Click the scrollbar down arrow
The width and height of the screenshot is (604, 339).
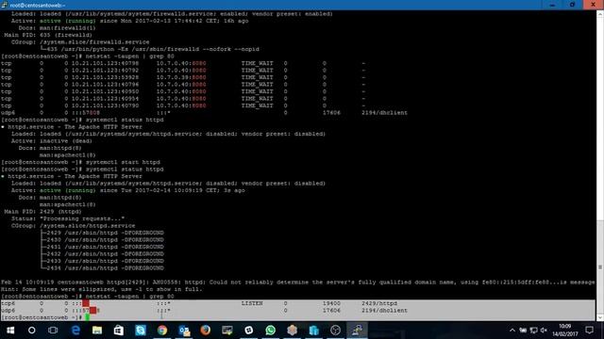pyautogui.click(x=600, y=317)
